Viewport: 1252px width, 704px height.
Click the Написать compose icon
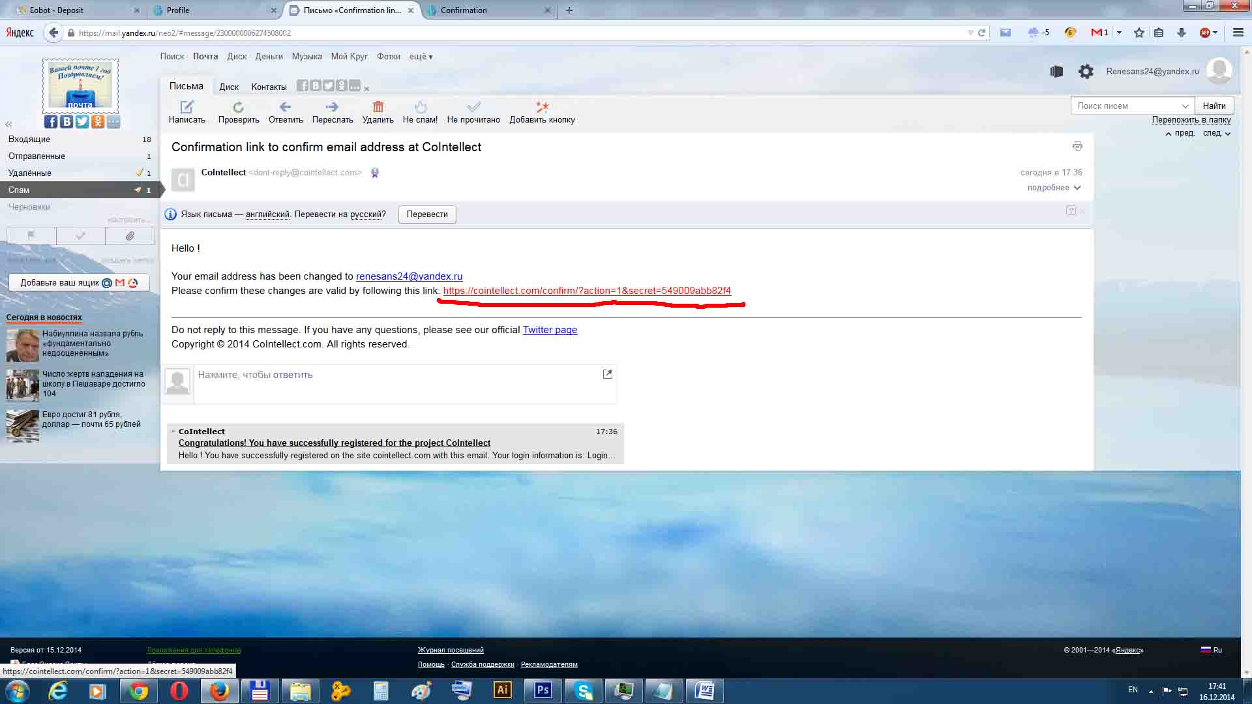pos(186,107)
